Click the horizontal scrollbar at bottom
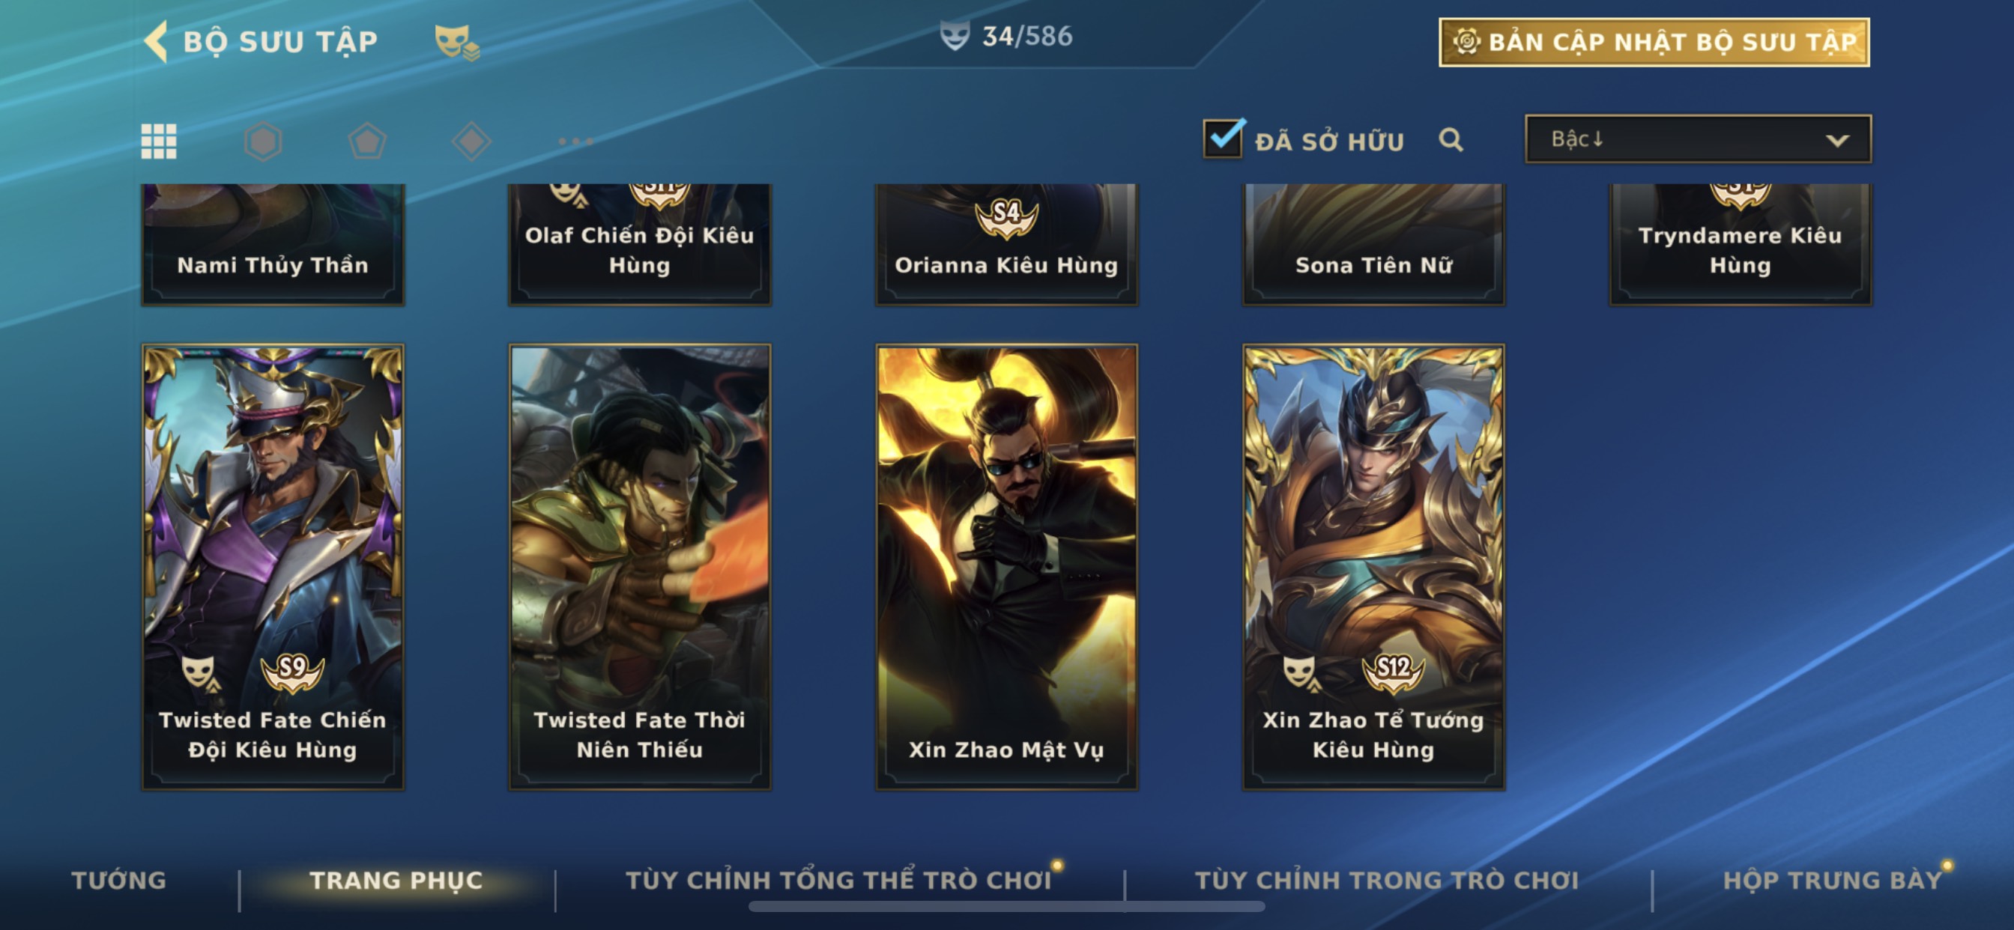This screenshot has height=930, width=2014. (x=1006, y=907)
